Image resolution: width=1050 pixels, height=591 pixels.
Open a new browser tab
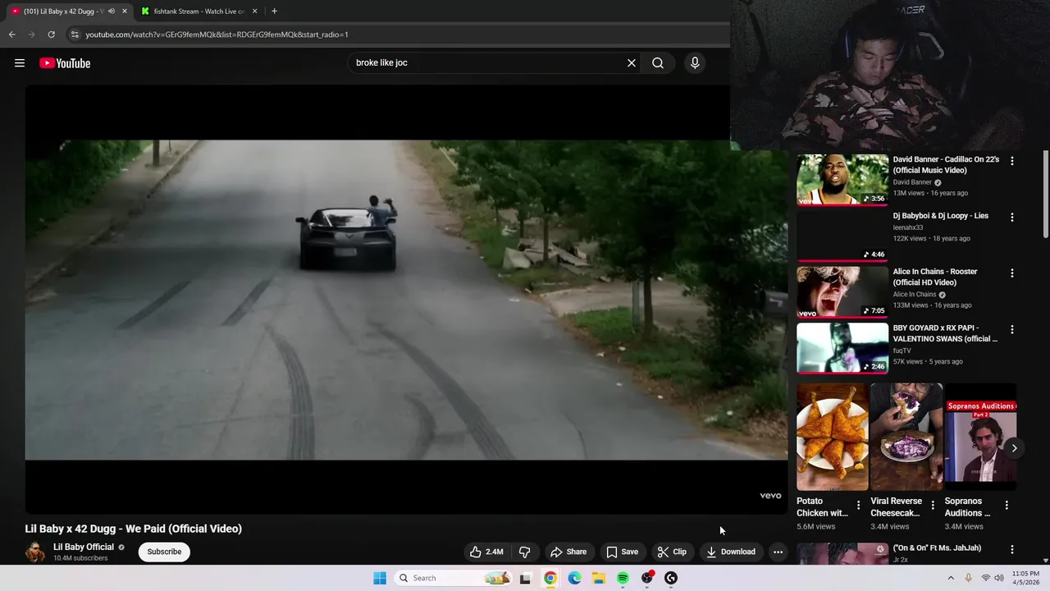pos(274,11)
